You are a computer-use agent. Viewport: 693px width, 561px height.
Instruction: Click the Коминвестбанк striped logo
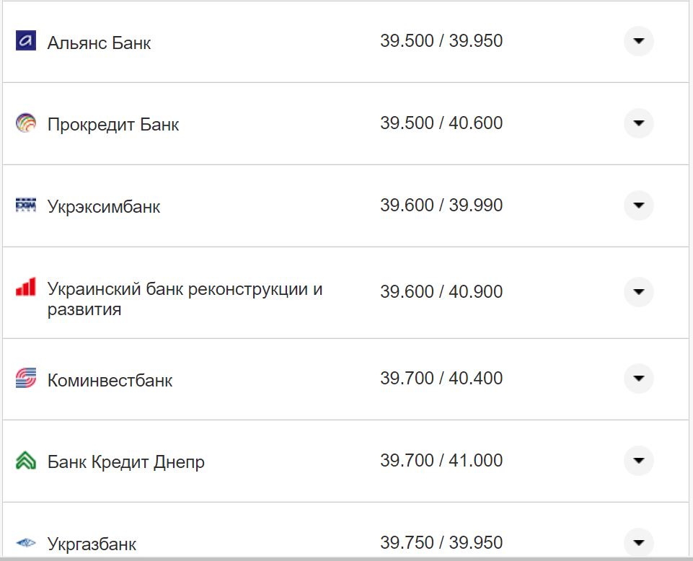[26, 379]
